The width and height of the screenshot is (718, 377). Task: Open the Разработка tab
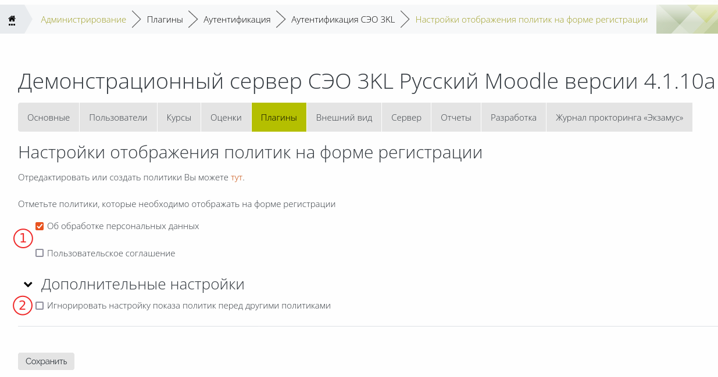513,117
